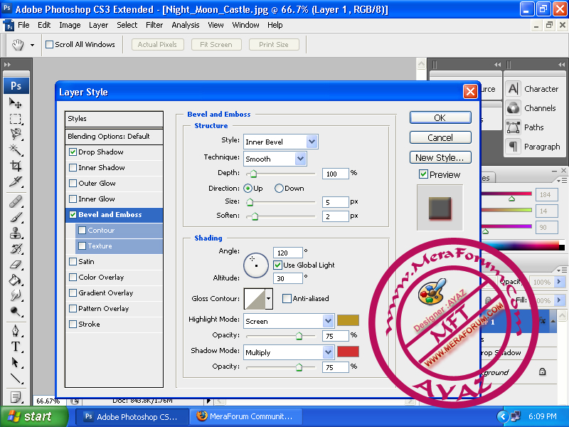Open Layers panel Opacity slider arrow
This screenshot has width=569, height=427.
point(559,281)
